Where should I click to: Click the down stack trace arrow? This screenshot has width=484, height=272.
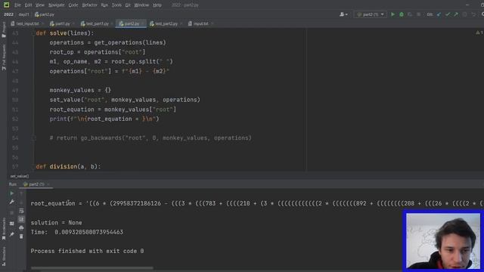point(21,202)
